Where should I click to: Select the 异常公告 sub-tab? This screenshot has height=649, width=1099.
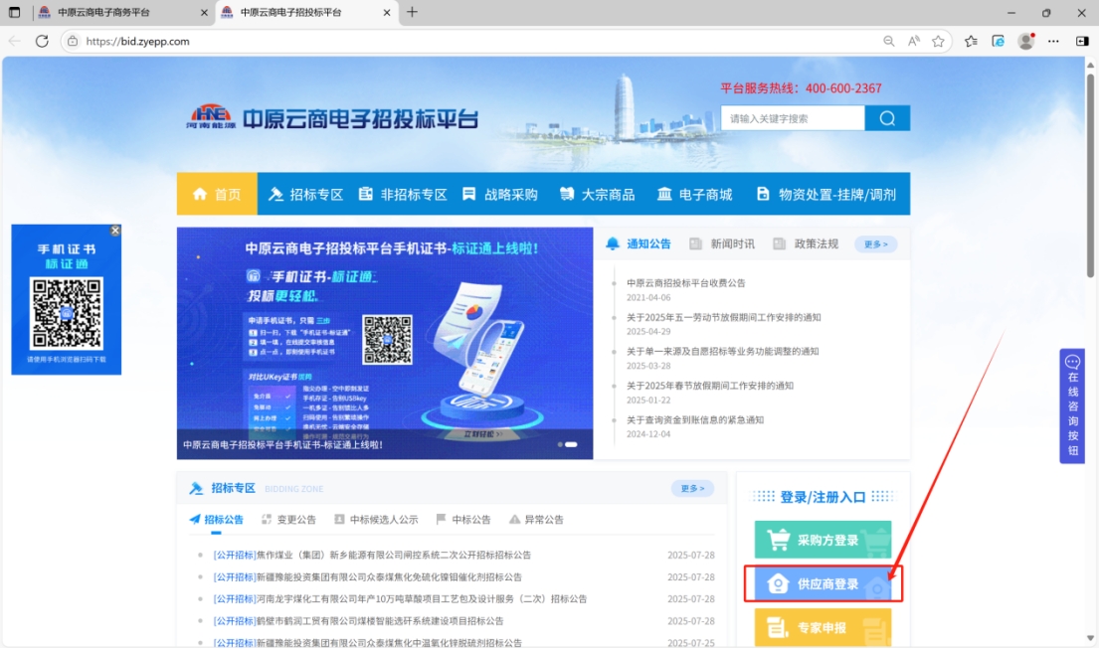pos(536,520)
